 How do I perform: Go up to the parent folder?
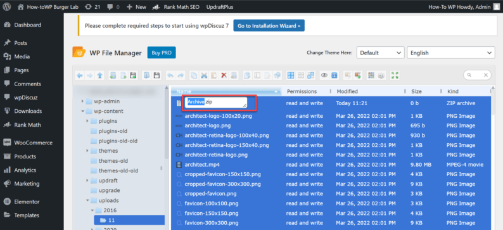coord(99,75)
